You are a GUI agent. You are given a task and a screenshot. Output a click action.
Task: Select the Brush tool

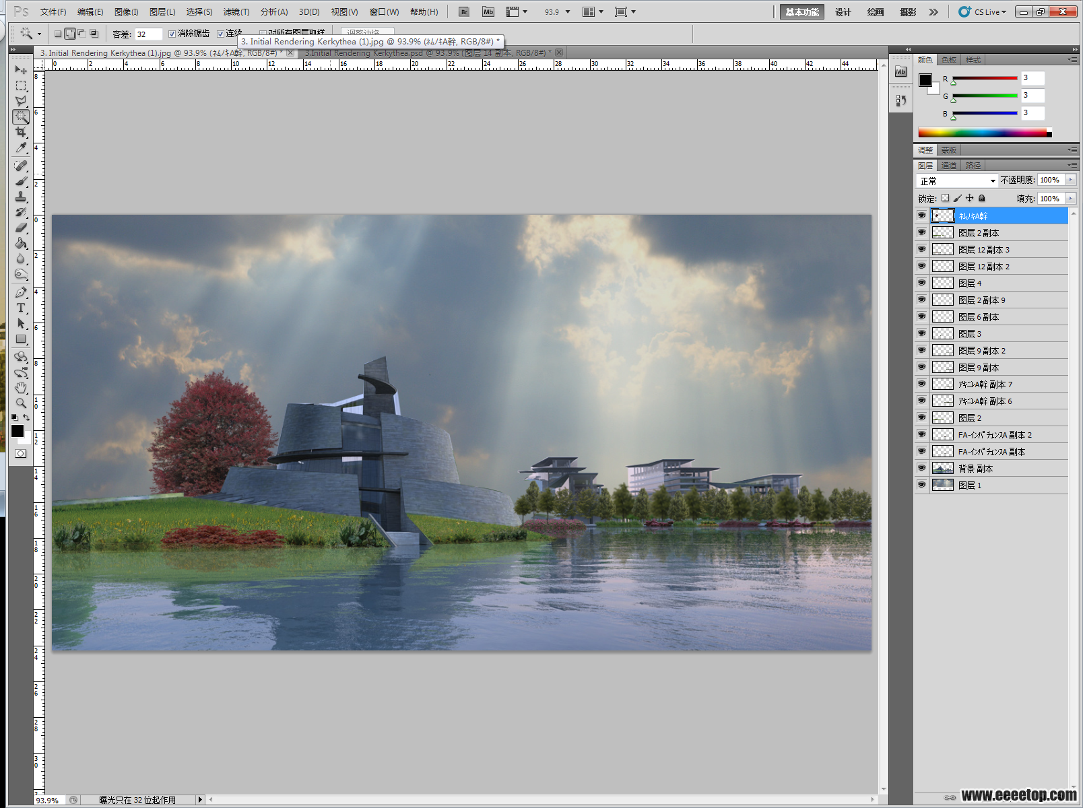(x=21, y=181)
